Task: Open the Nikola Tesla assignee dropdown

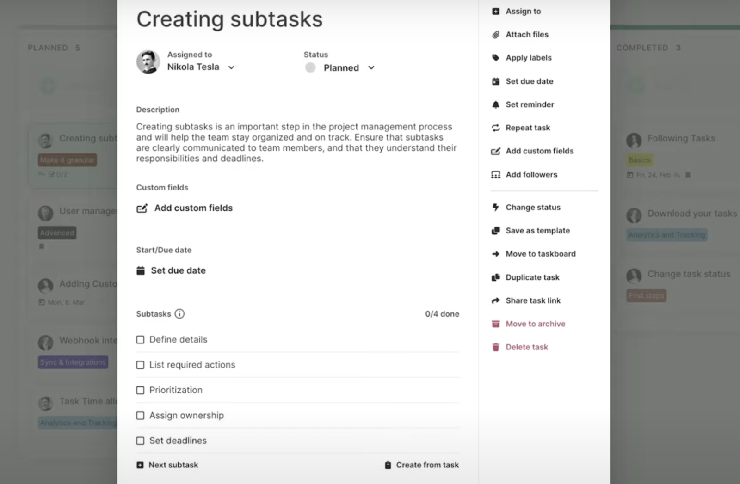Action: click(x=231, y=67)
